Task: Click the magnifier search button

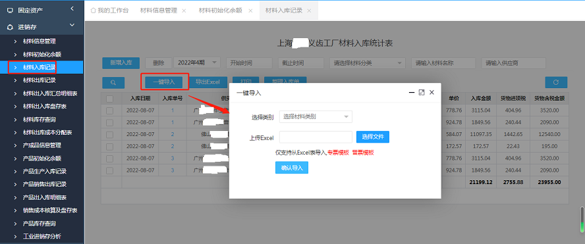Action: pyautogui.click(x=113, y=82)
